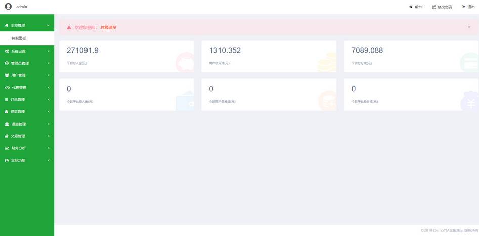Expand the 订单管理 submenu arrow

[48, 100]
